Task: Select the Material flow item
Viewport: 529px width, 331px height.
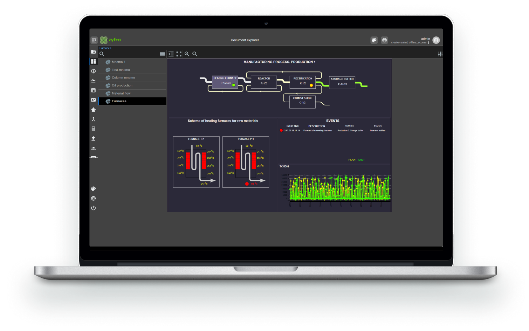Action: tap(121, 94)
